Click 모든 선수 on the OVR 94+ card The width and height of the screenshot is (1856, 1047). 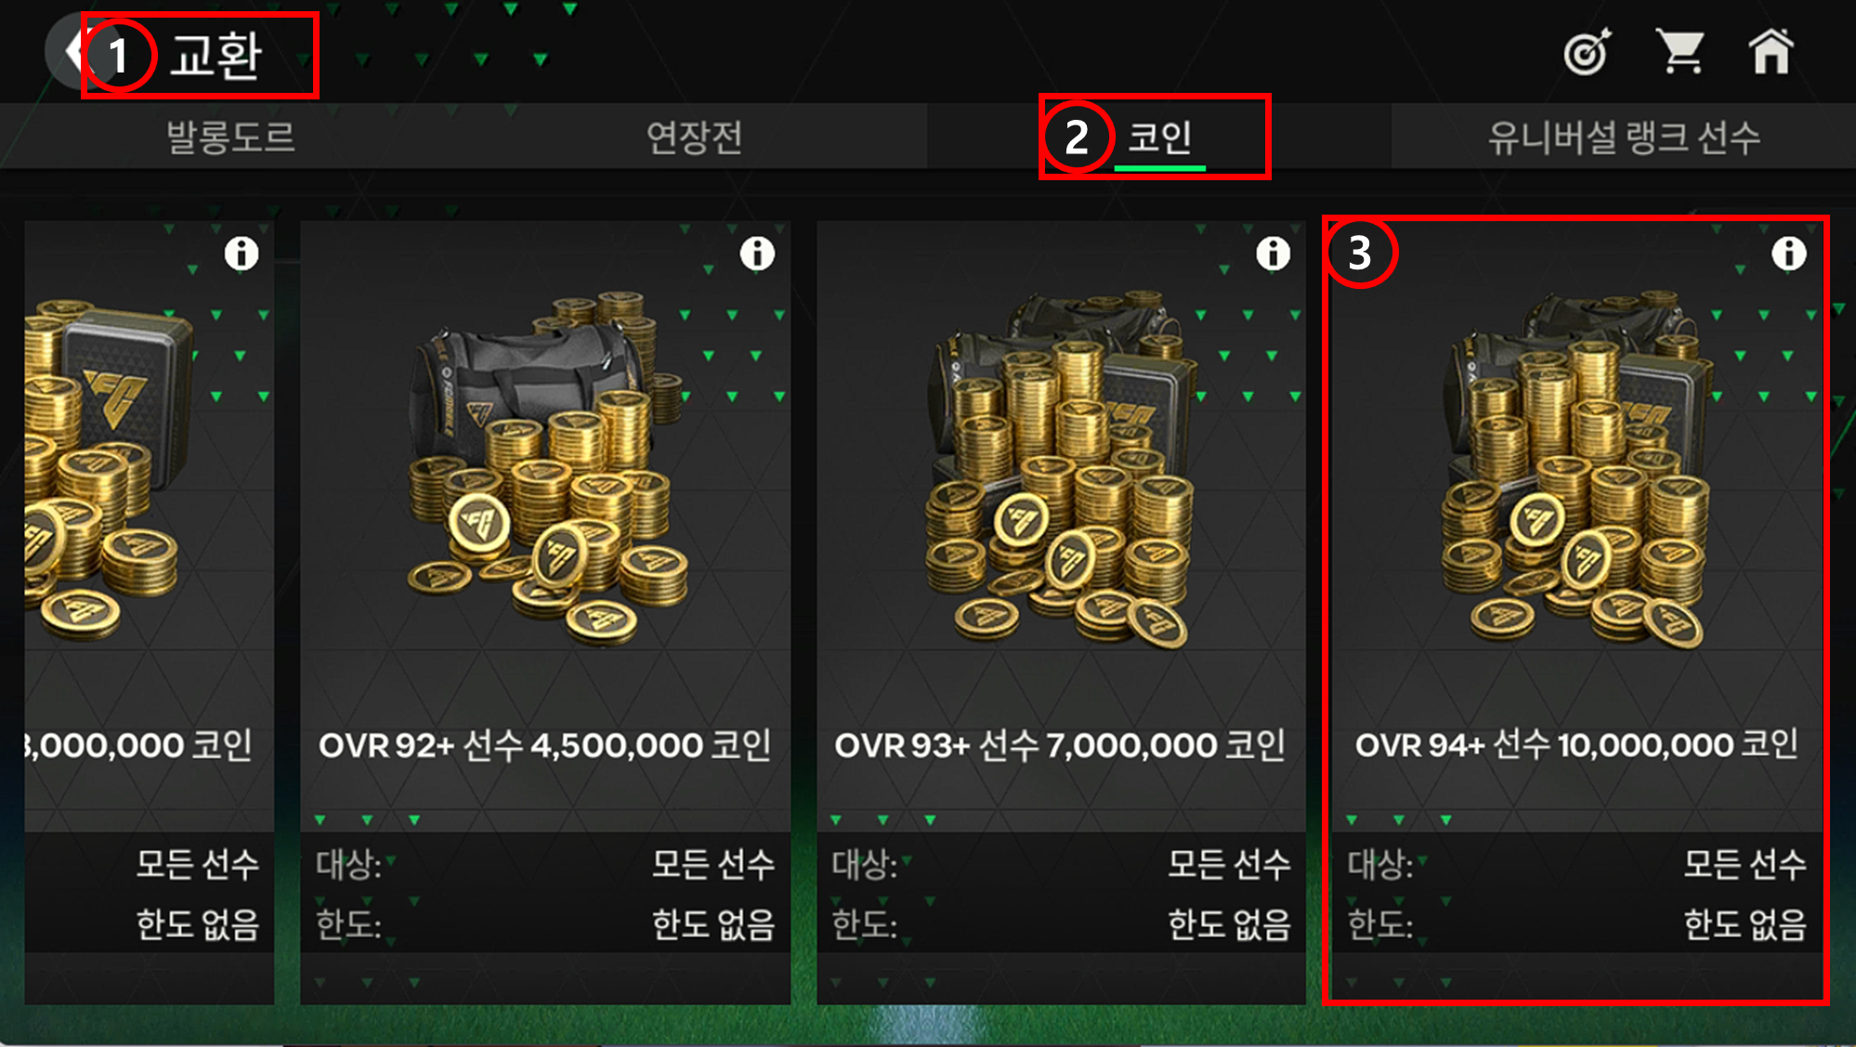[x=1745, y=864]
